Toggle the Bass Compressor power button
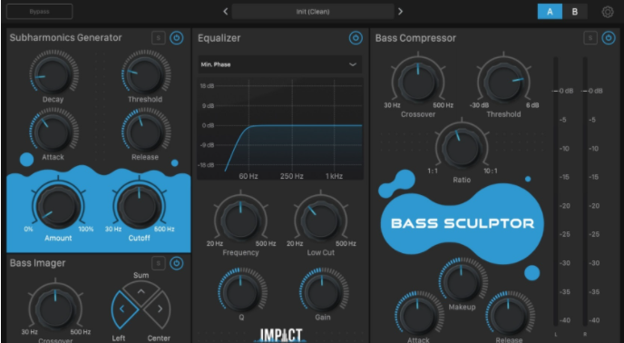This screenshot has width=624, height=343. click(x=609, y=38)
